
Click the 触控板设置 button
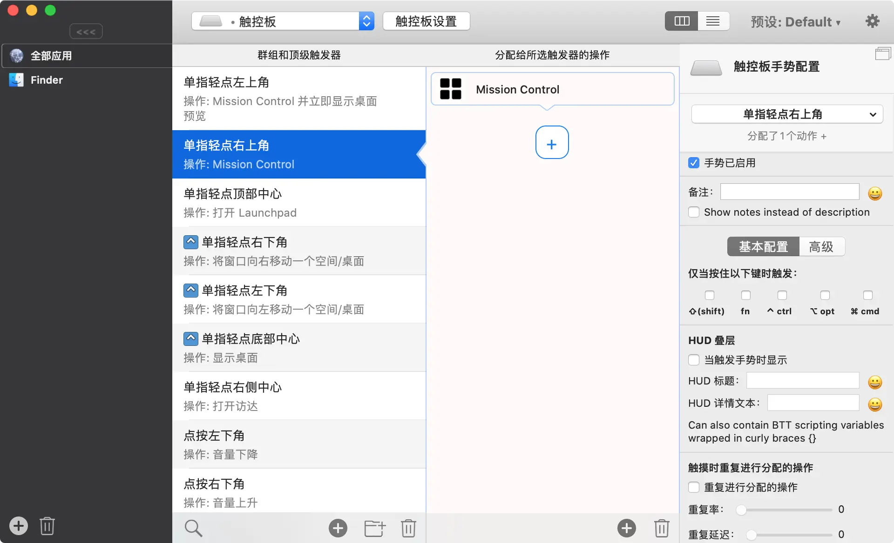426,21
